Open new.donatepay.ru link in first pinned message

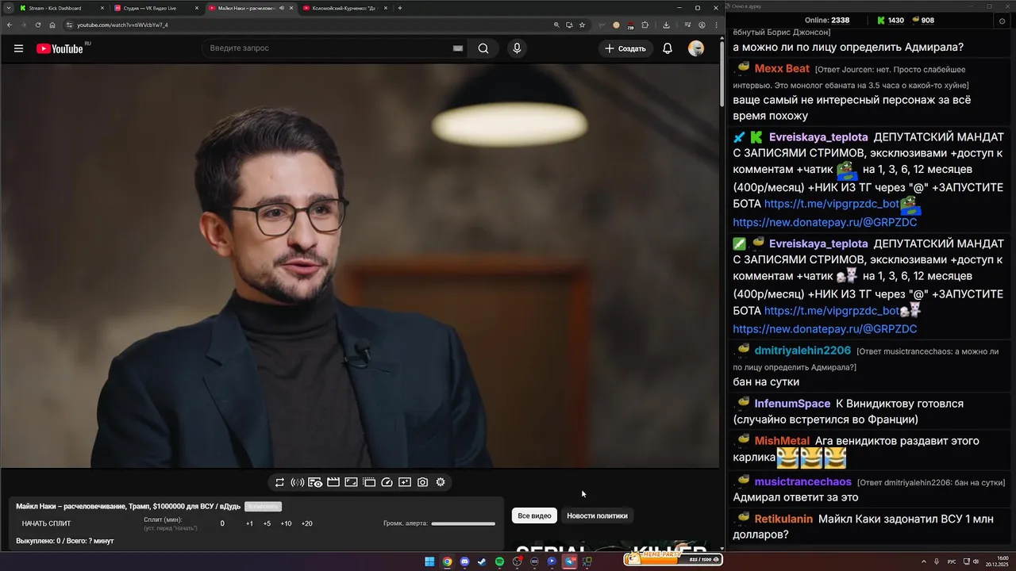pos(825,222)
